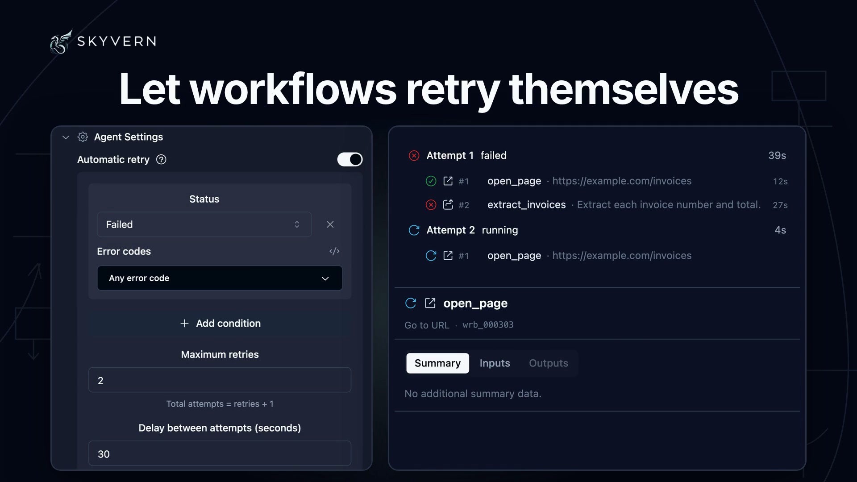Click the link icon beside open_page detail heading
Image resolution: width=857 pixels, height=482 pixels.
pyautogui.click(x=430, y=303)
